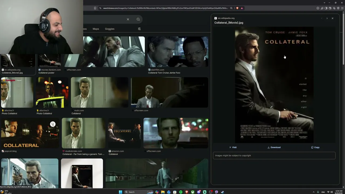Open File Explorer from the taskbar
The width and height of the screenshot is (345, 194).
pyautogui.click(x=163, y=192)
